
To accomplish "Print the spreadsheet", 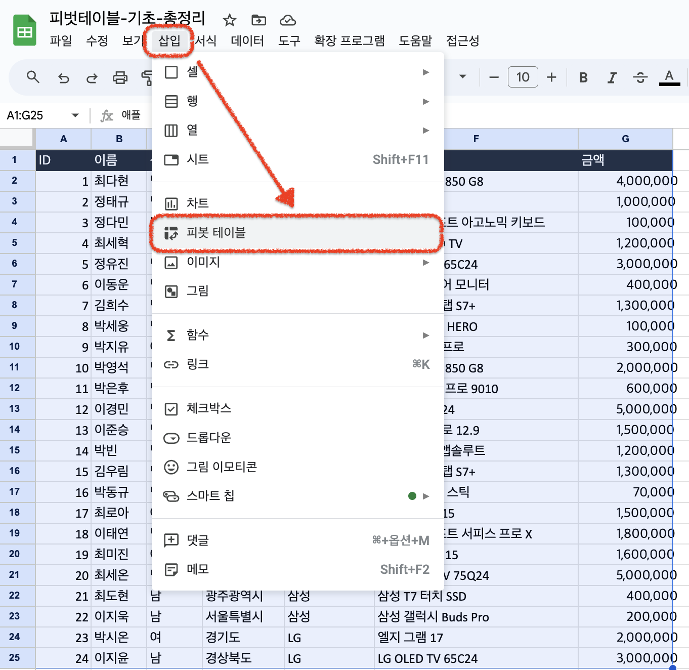I will click(120, 77).
